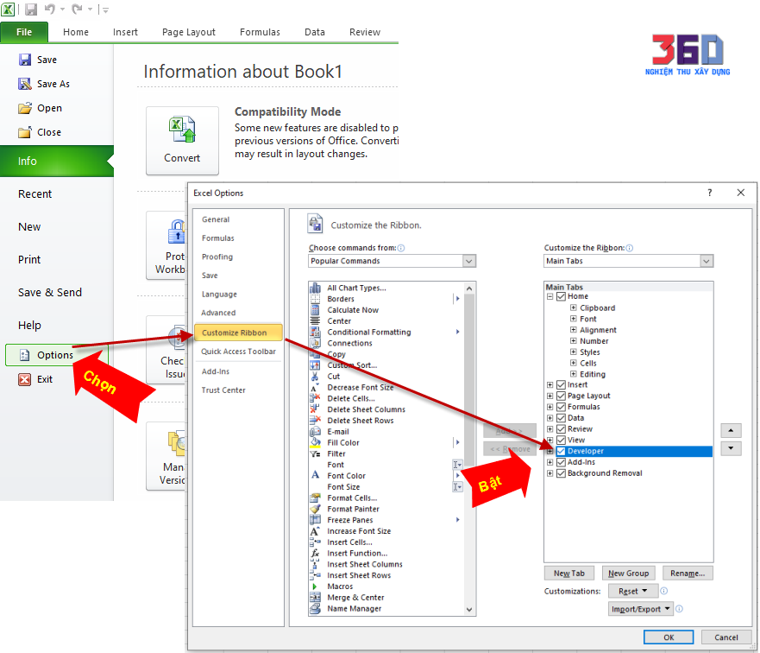Click the Redo icon in the title bar
The width and height of the screenshot is (760, 653).
(x=77, y=10)
